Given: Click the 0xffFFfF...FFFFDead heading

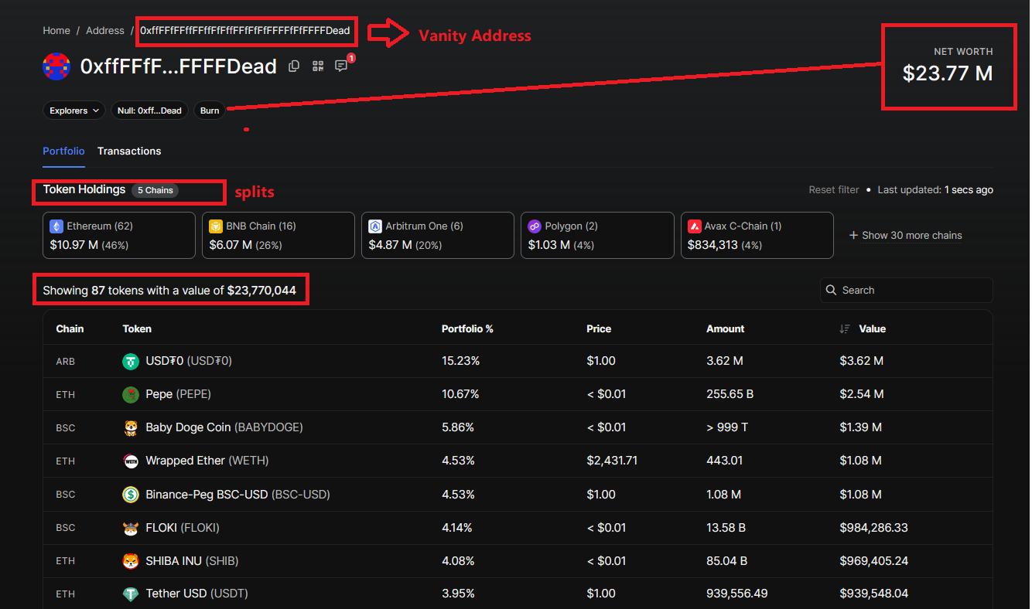Looking at the screenshot, I should point(179,66).
